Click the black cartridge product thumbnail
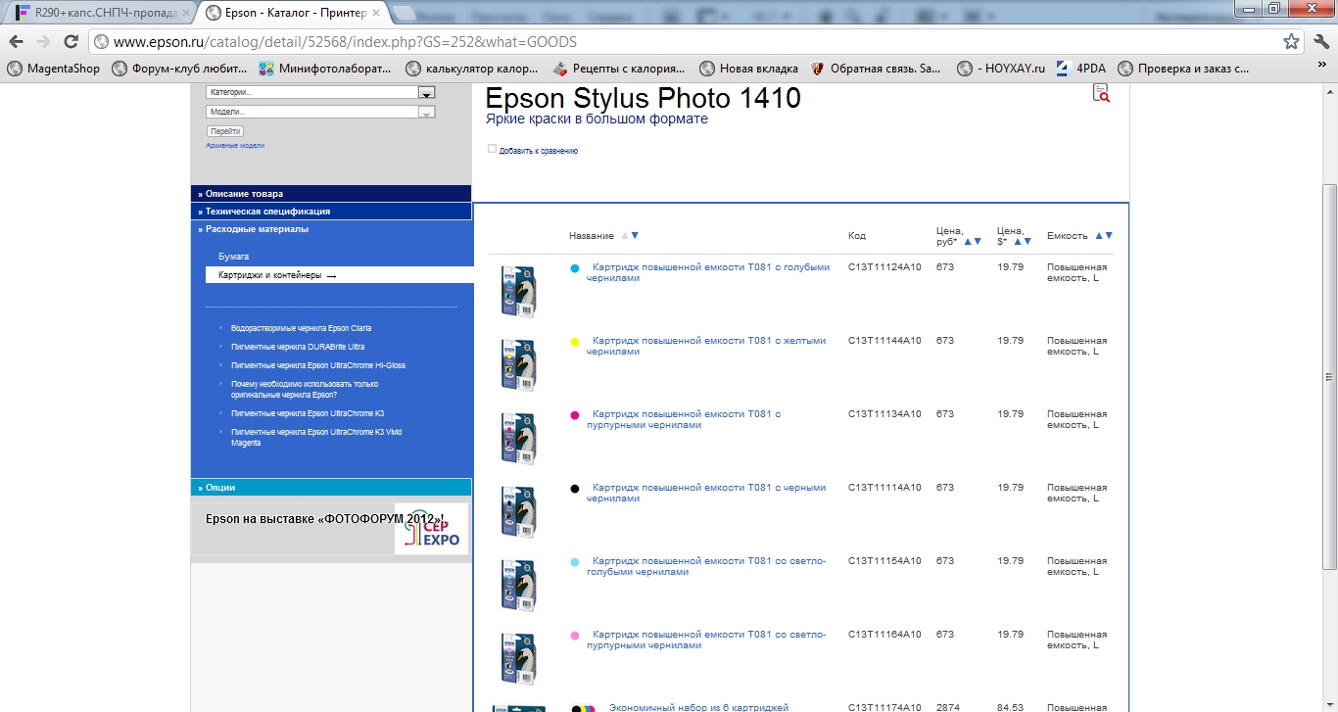 point(518,511)
